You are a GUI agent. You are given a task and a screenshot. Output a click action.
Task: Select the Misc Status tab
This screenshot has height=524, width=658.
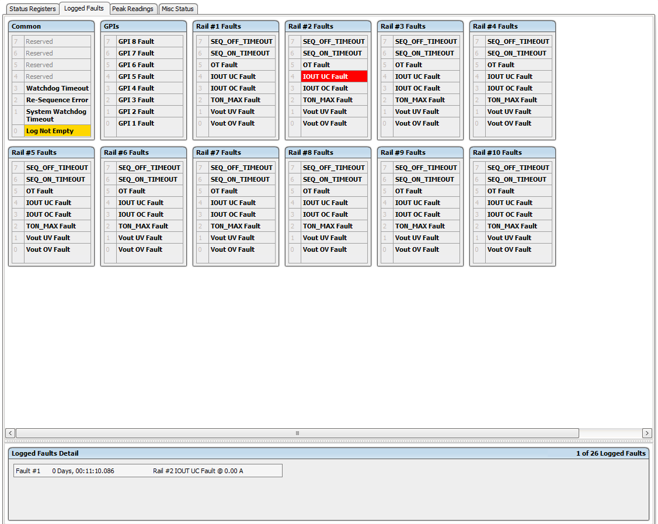(177, 9)
